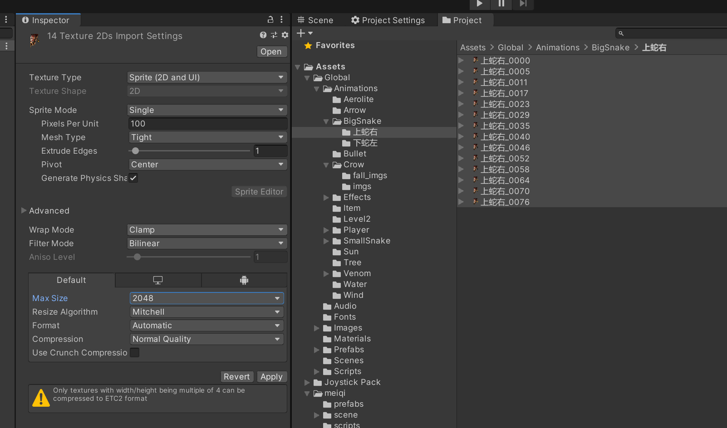727x428 pixels.
Task: Open the Inspector help icon
Action: (x=263, y=35)
